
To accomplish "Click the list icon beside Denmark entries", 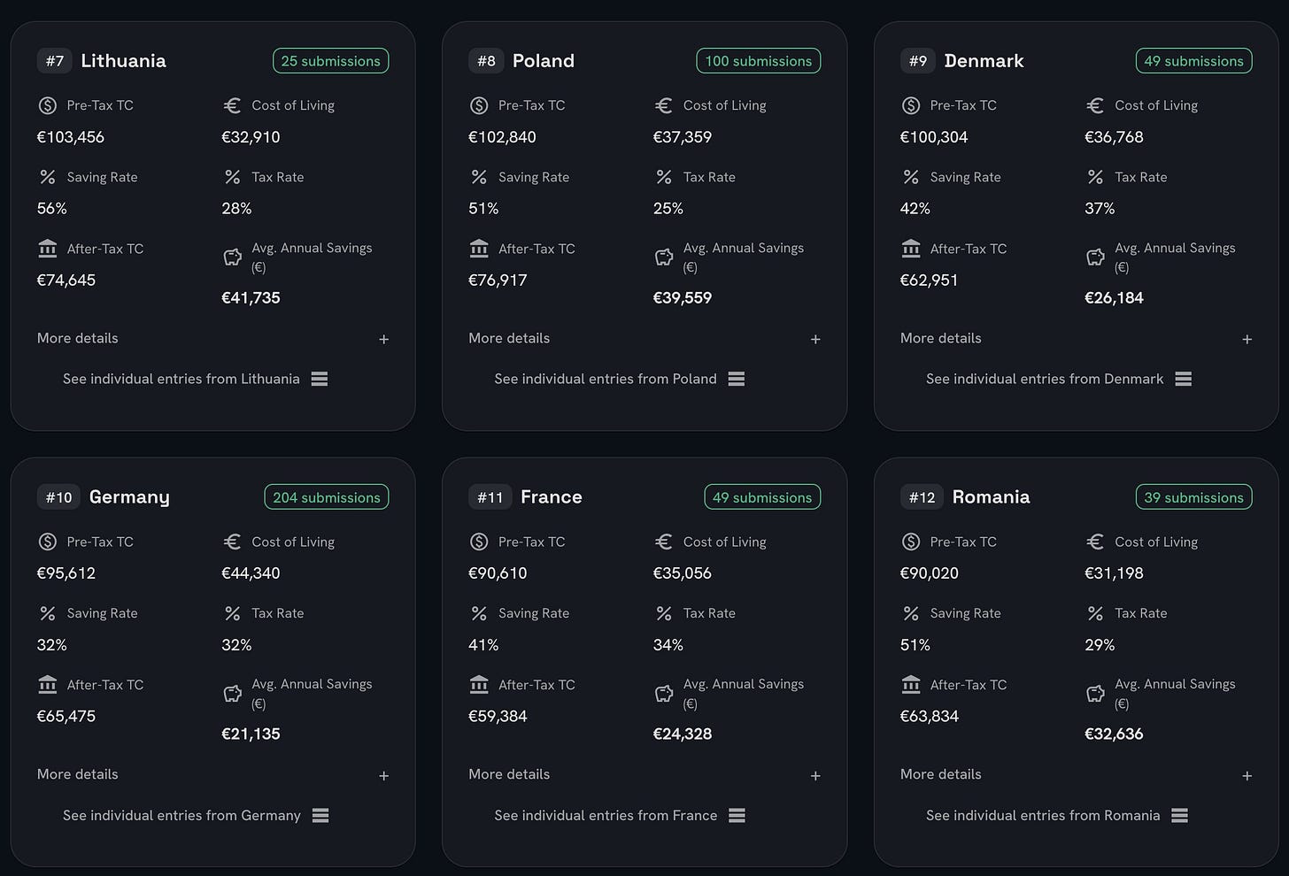I will (1184, 379).
